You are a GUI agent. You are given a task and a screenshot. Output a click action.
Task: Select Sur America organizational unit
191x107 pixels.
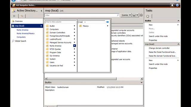point(54,56)
